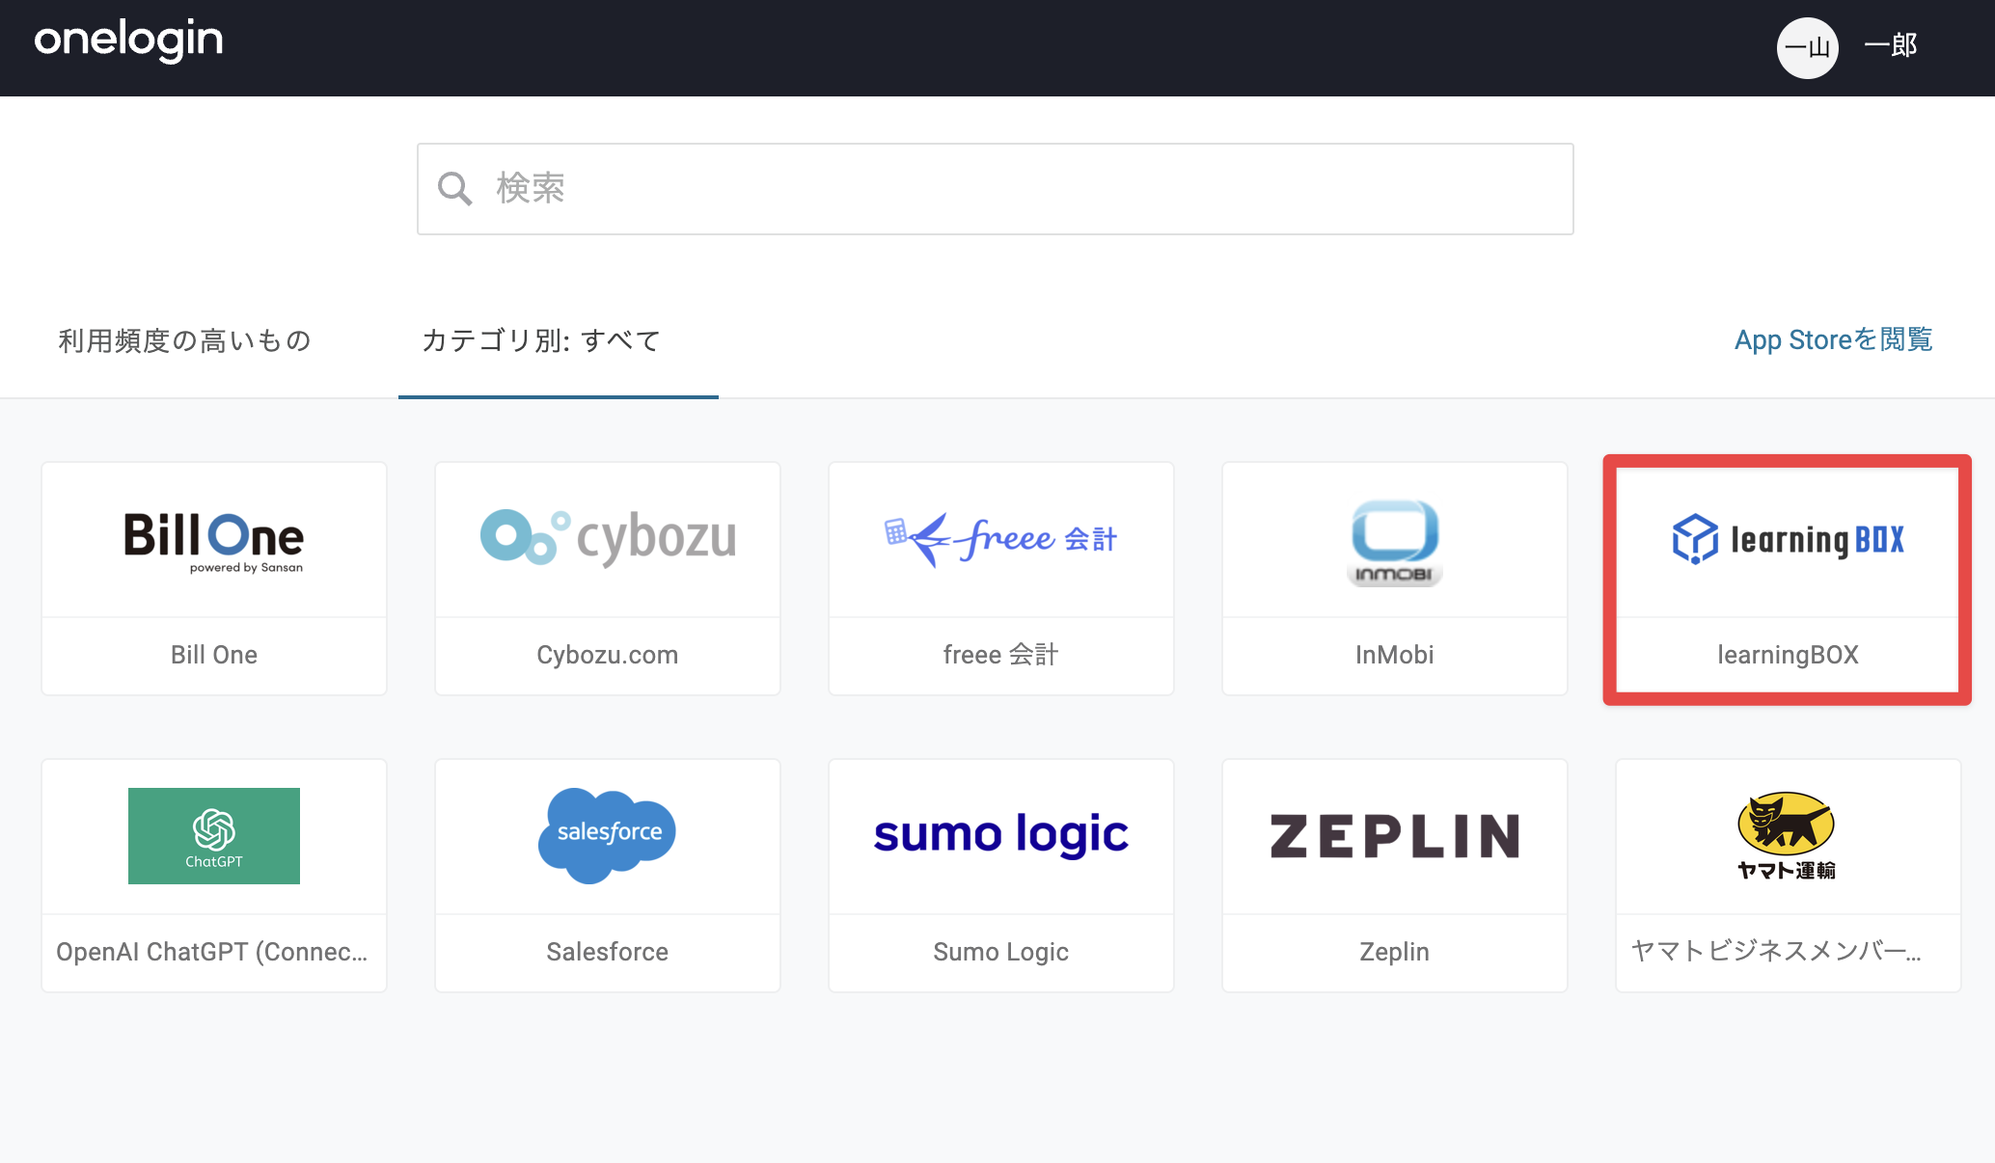Viewport: 1995px width, 1163px height.
Task: Launch the cybozu logo tile
Action: coord(608,537)
